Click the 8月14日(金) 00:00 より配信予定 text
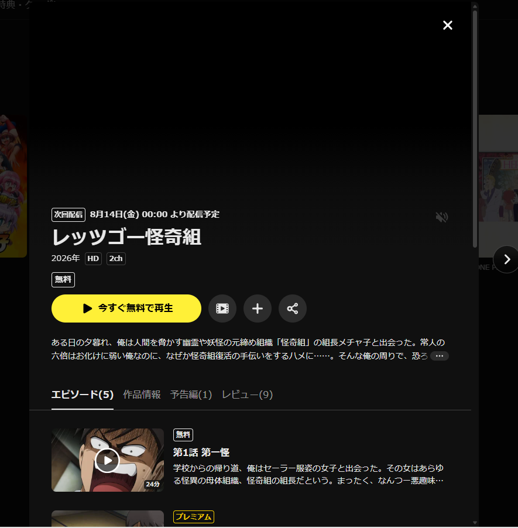518x528 pixels. [155, 214]
